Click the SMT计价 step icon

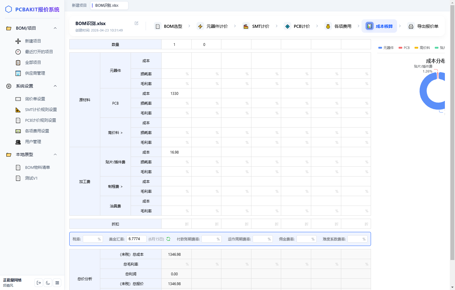click(x=246, y=26)
